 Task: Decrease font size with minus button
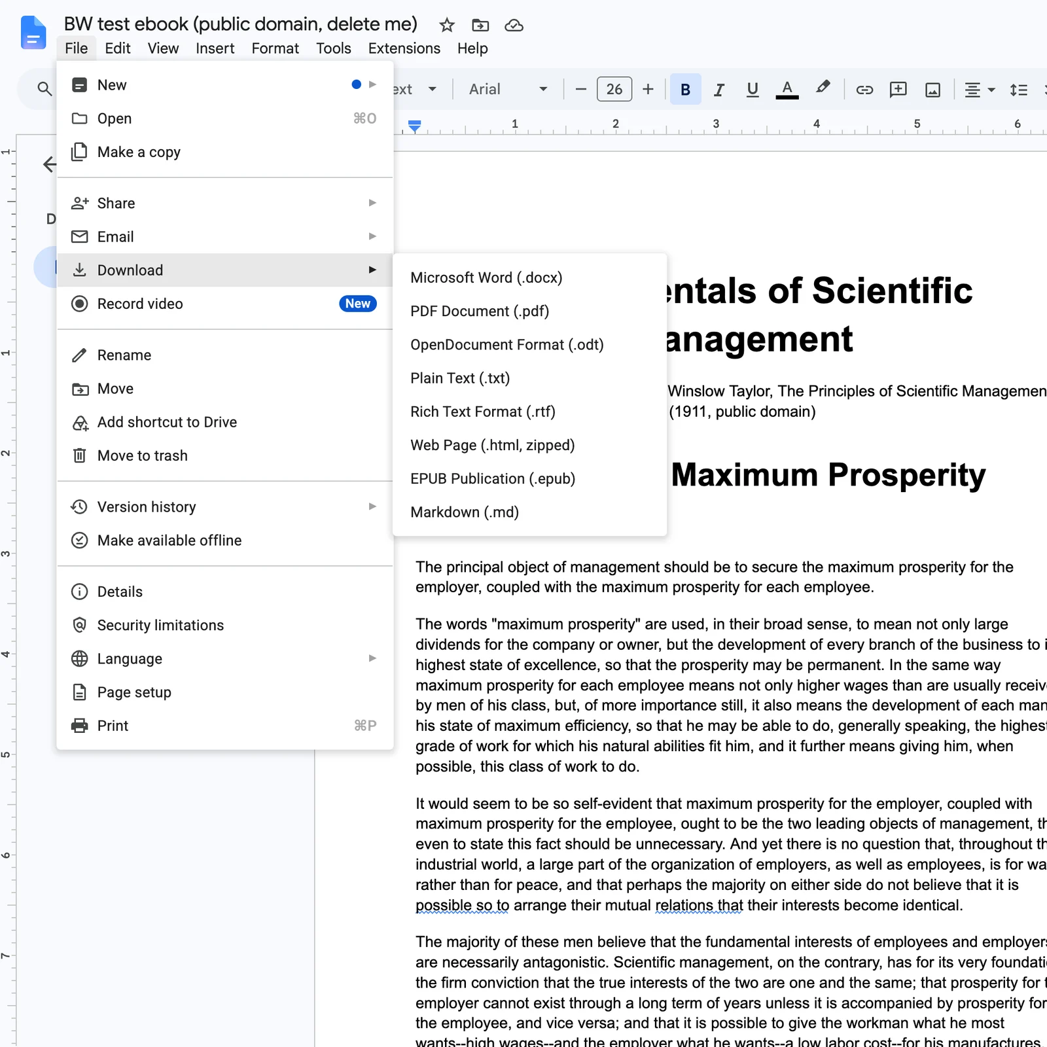tap(580, 90)
